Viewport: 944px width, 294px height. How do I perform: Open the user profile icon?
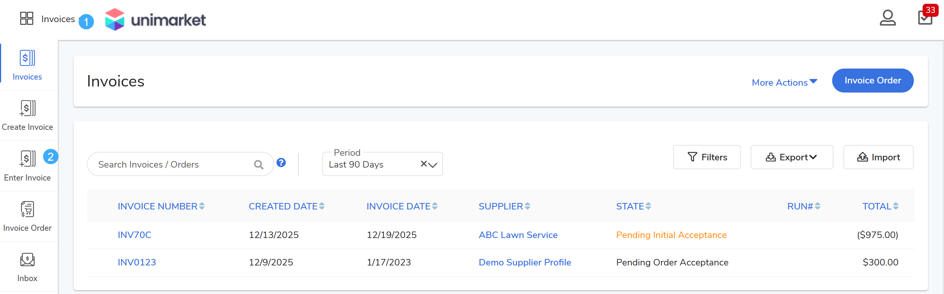pyautogui.click(x=888, y=18)
